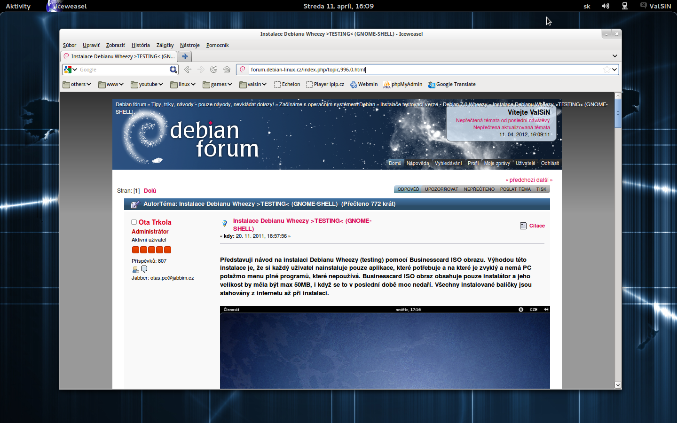Viewport: 677px width, 423px height.
Task: Go back using the back arrow
Action: click(x=188, y=70)
